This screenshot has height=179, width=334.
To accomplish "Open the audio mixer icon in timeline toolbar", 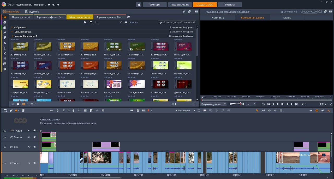I will (x=52, y=111).
